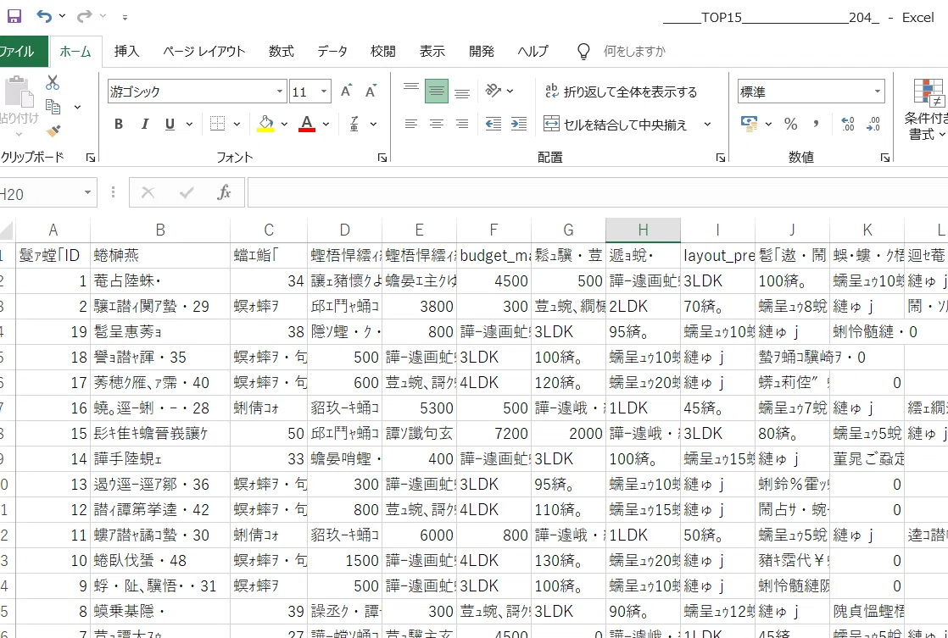Open the Borders dropdown arrow

point(237,124)
